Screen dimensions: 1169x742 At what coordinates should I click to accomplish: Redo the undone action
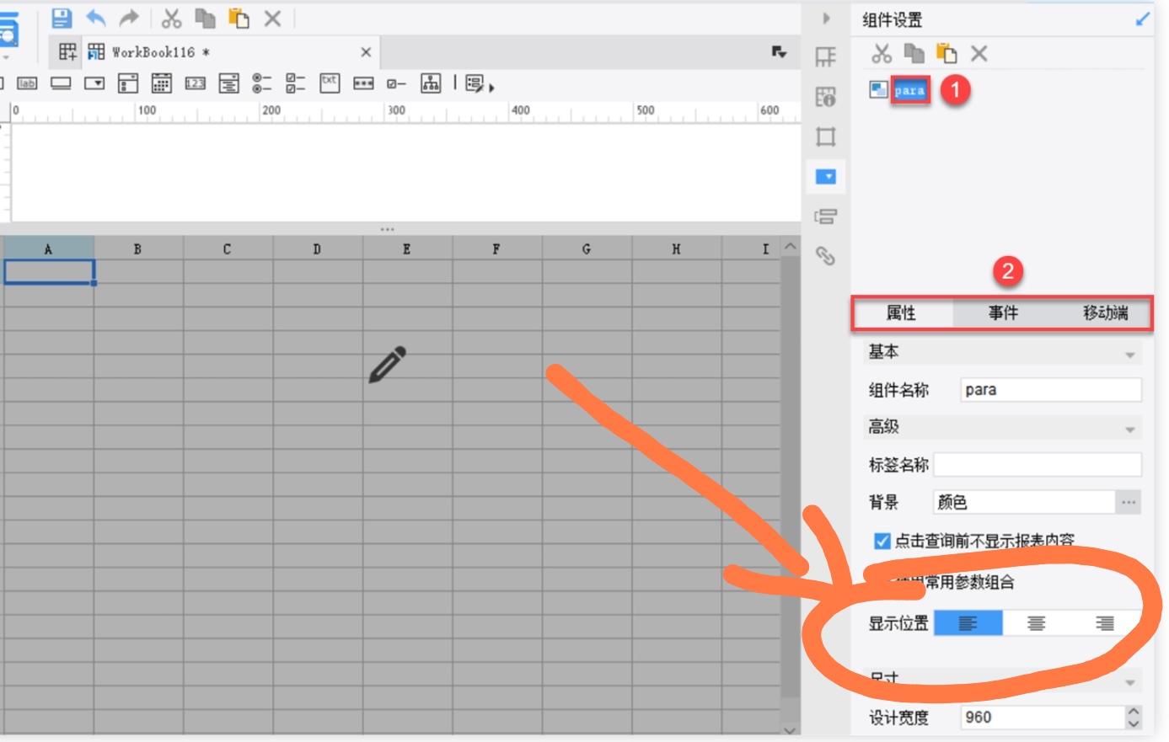129,18
